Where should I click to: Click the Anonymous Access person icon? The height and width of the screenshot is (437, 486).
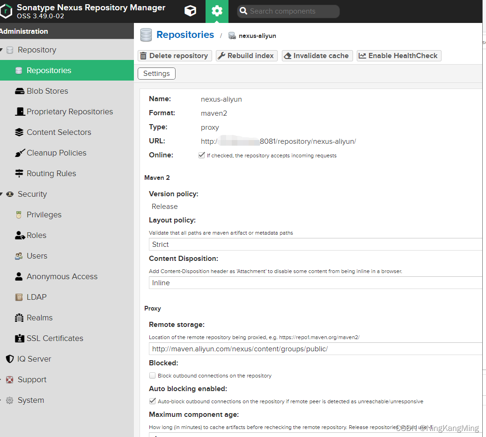click(x=19, y=276)
